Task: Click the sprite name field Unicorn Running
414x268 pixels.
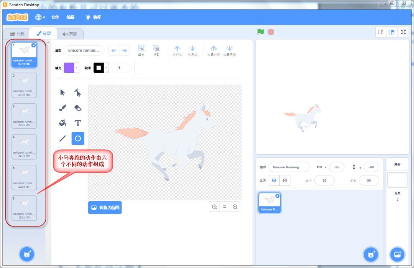Action: (289, 167)
